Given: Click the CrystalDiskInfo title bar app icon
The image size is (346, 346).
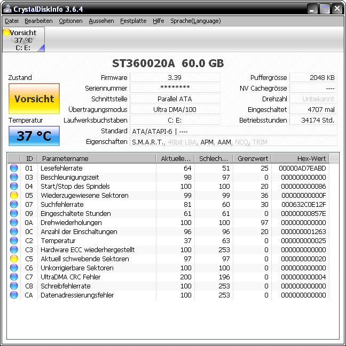Looking at the screenshot, I should (7, 9).
